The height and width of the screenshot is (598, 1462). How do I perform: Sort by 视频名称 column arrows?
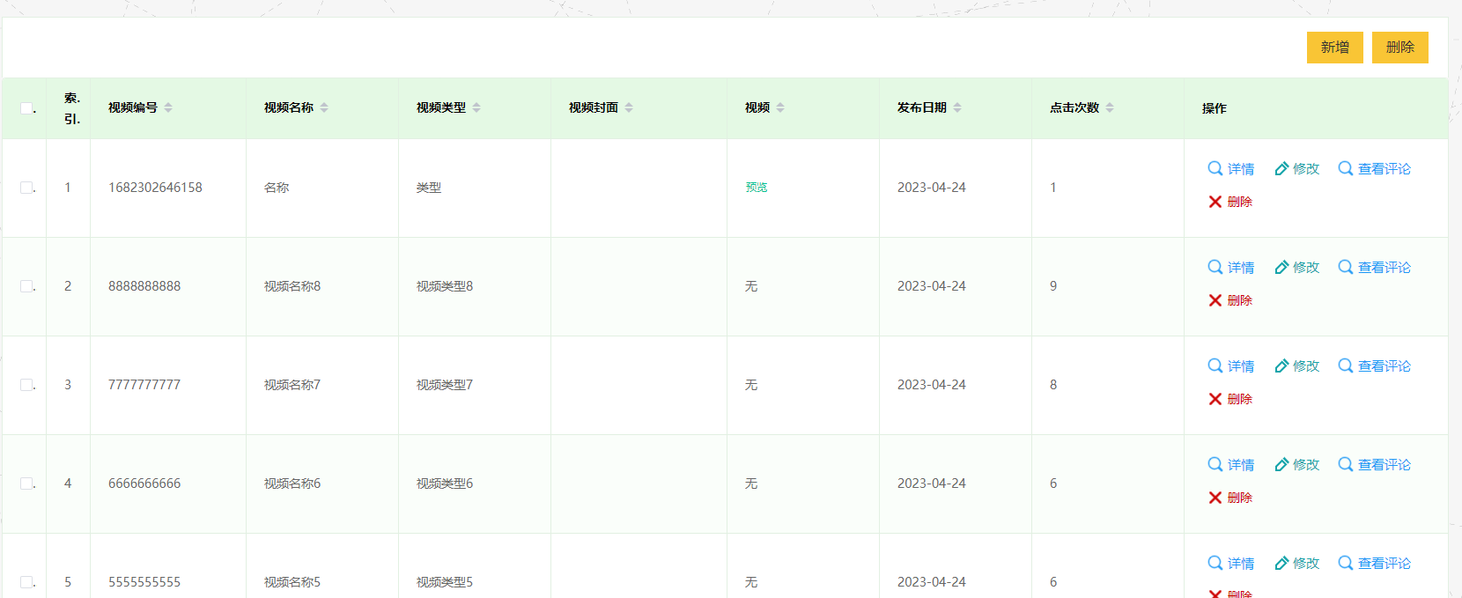tap(324, 107)
